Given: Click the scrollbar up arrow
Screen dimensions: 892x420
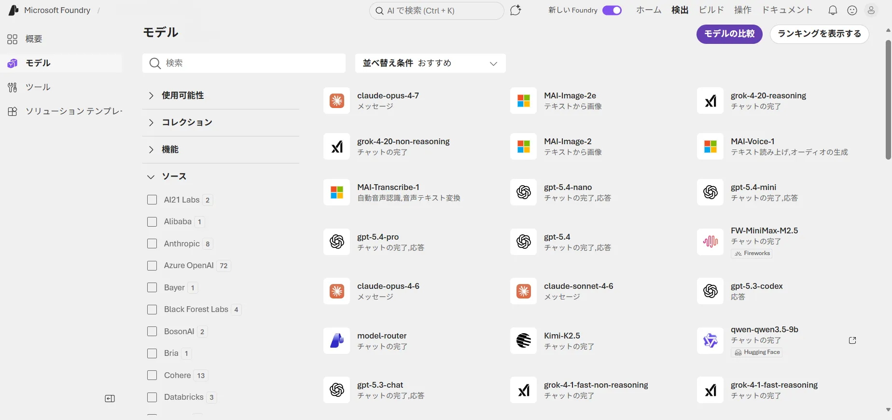Looking at the screenshot, I should (x=888, y=30).
